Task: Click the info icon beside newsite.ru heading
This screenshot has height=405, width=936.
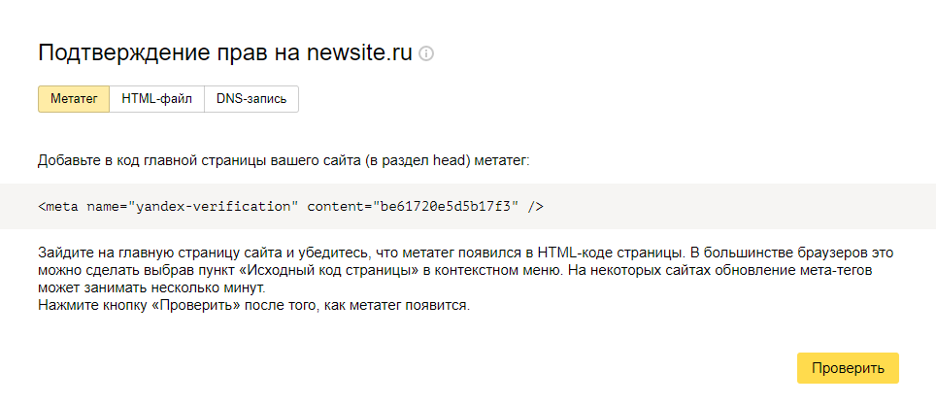Action: 426,53
